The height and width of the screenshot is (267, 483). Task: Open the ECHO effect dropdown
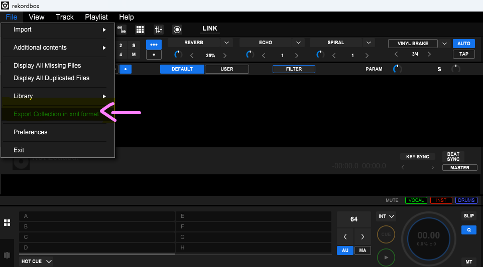point(298,43)
